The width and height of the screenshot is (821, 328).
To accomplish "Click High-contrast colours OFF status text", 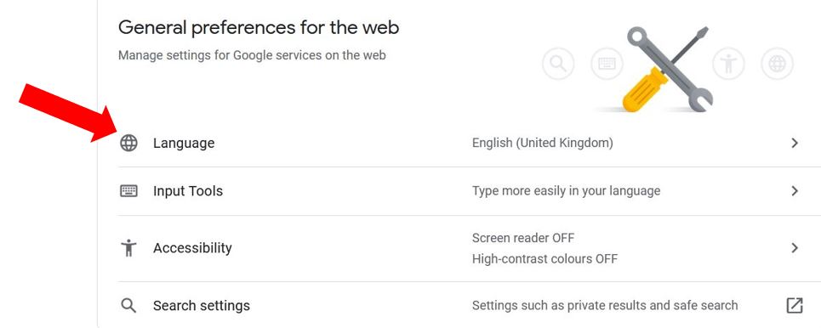I will 544,258.
